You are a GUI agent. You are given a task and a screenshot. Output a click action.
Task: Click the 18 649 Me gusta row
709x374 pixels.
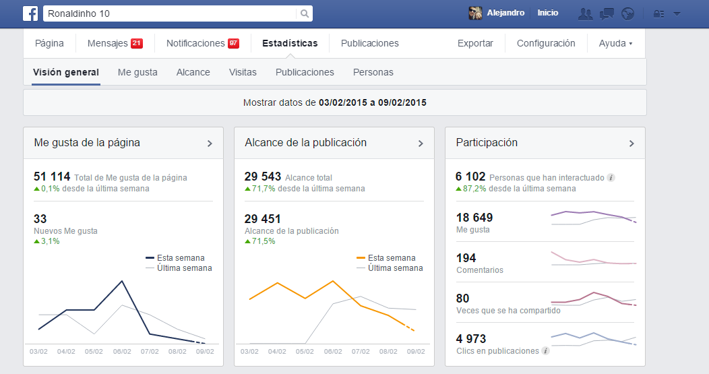pos(545,222)
